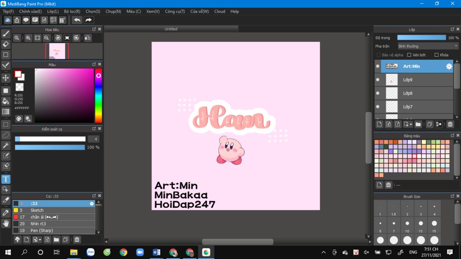The width and height of the screenshot is (461, 259).
Task: Open the color palette wheel icon
Action: point(19,119)
